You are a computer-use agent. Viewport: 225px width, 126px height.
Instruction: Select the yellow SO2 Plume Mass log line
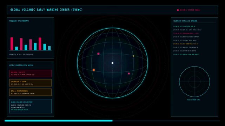pos(186,44)
